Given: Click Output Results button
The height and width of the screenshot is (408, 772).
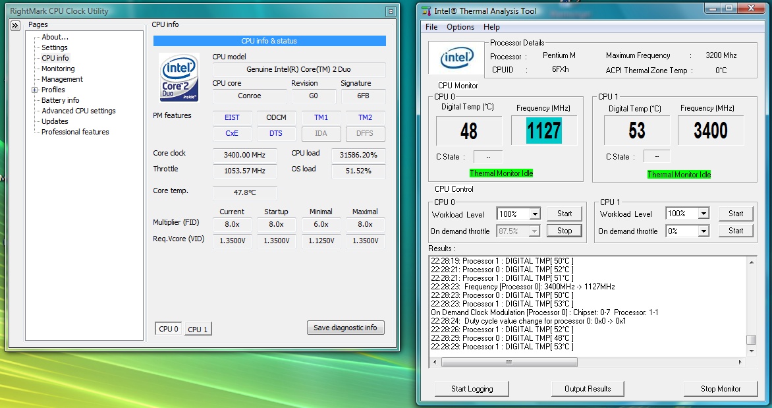Looking at the screenshot, I should click(x=588, y=389).
